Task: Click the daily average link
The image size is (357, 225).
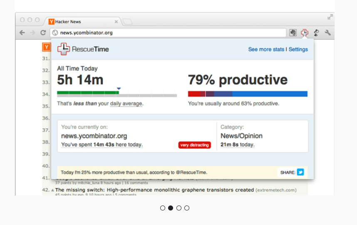Action: [126, 103]
